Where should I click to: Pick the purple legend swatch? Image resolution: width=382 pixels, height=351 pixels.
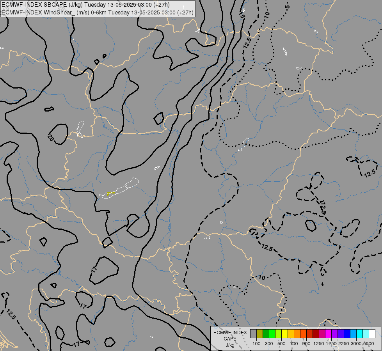coord(335,333)
